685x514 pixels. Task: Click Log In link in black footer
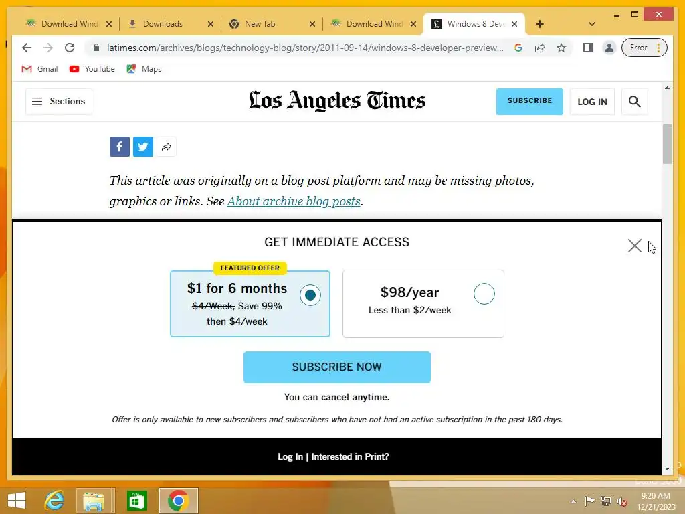click(x=290, y=456)
